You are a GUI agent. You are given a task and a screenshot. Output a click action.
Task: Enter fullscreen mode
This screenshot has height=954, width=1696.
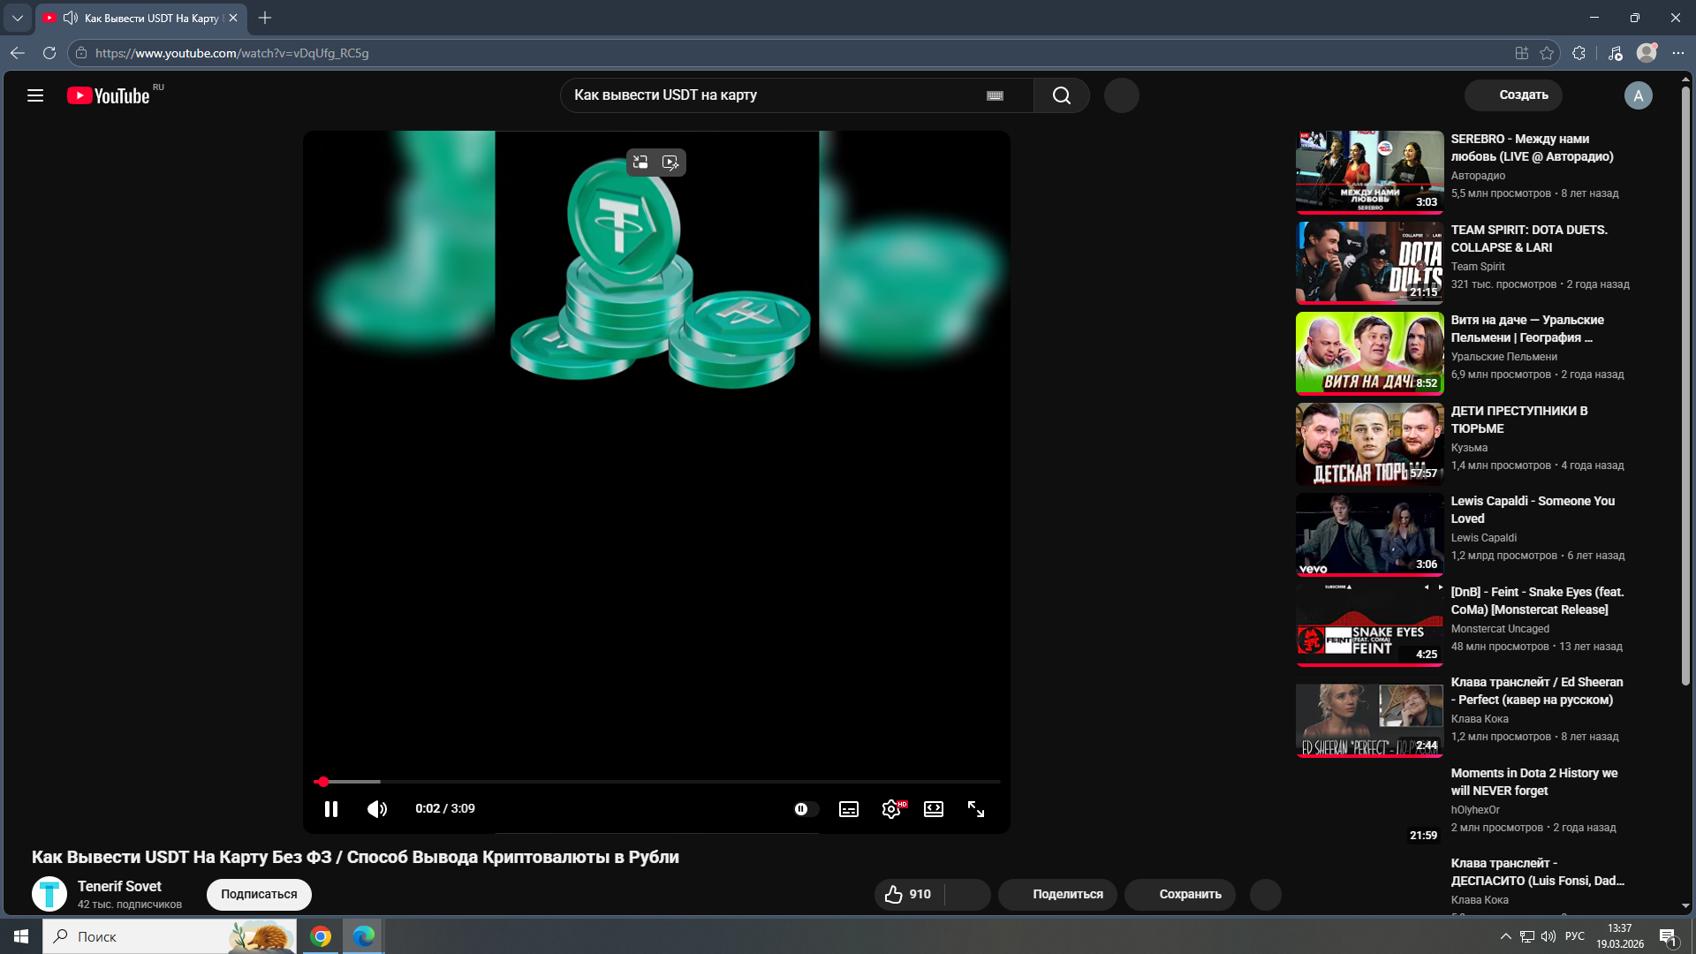point(976,809)
